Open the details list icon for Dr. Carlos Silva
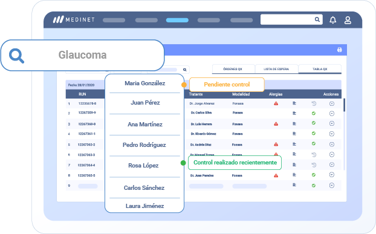Viewport: 376px width, 234px height. (x=294, y=113)
